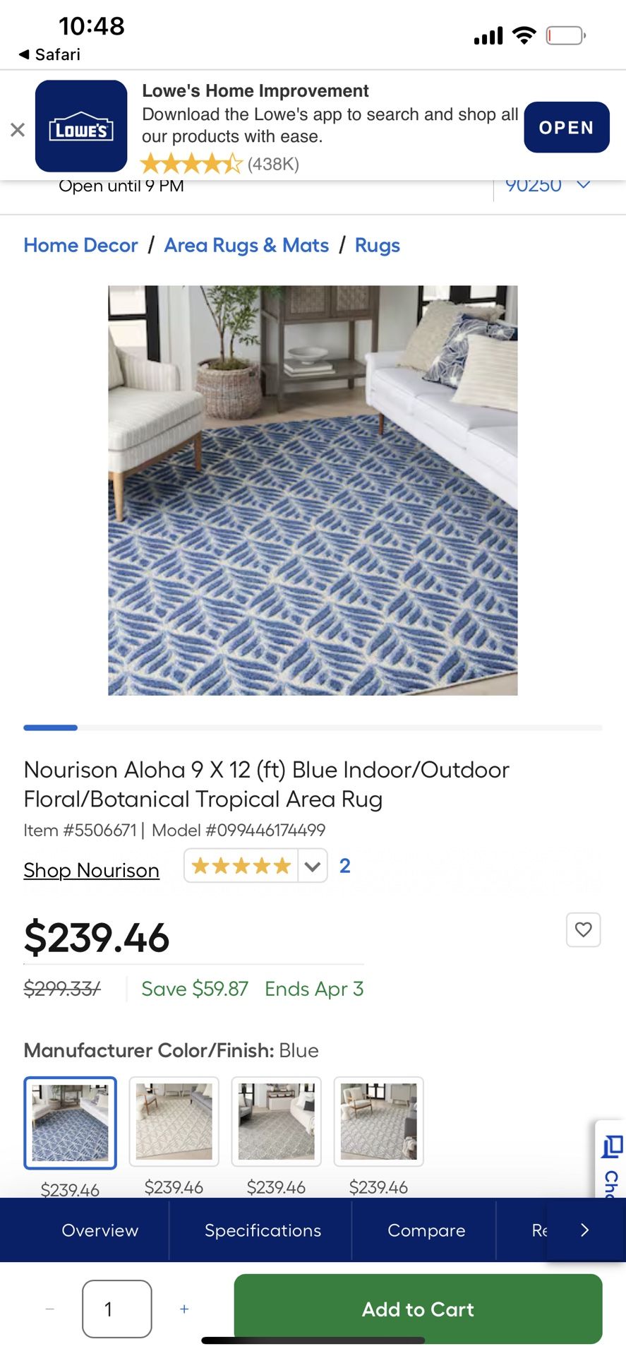The image size is (626, 1356).
Task: Switch to the Compare tab
Action: (426, 1230)
